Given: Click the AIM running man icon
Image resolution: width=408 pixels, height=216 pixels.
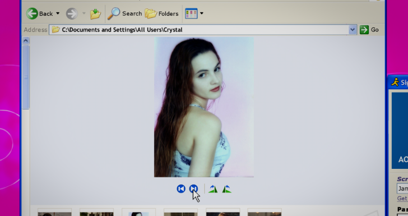Looking at the screenshot, I should pos(395,82).
